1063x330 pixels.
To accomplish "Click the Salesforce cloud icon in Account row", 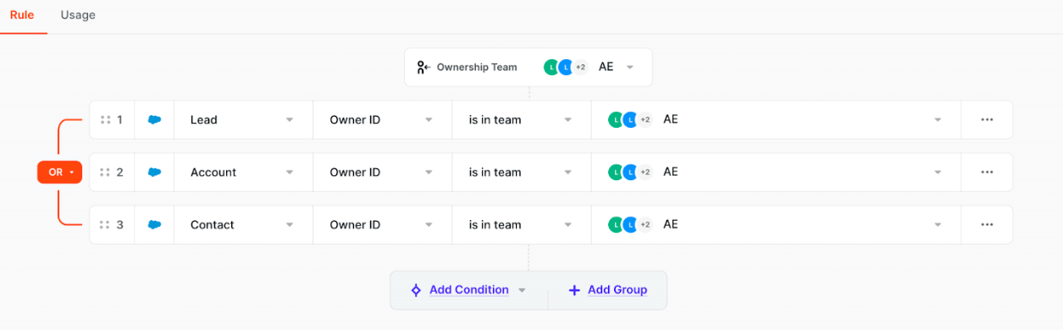I will (154, 173).
